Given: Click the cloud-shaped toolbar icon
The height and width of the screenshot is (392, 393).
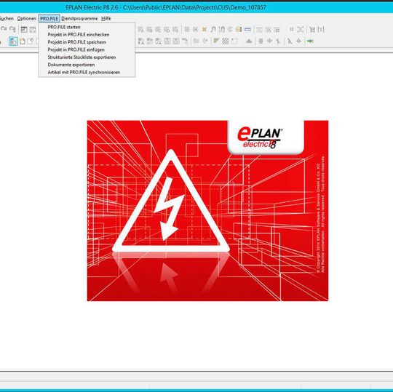Looking at the screenshot, I should pos(249,41).
